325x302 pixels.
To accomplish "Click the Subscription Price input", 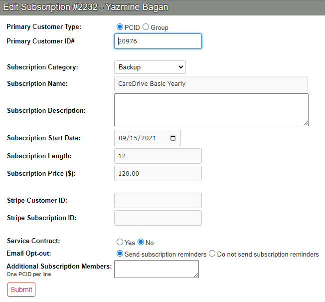I will tap(158, 173).
